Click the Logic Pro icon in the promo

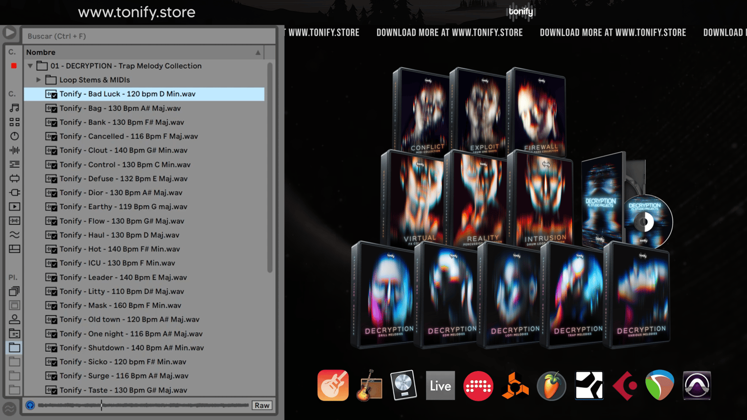[403, 385]
